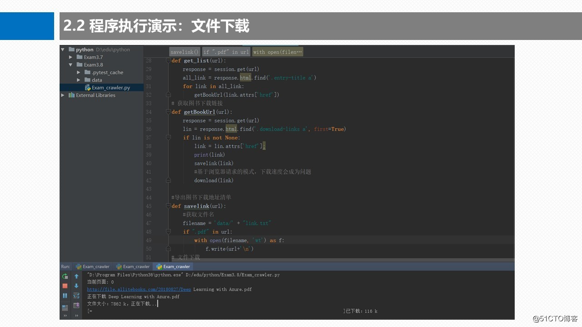Screen dimensions: 582x327
Task: Expand the data folder arrow
Action: coord(78,80)
